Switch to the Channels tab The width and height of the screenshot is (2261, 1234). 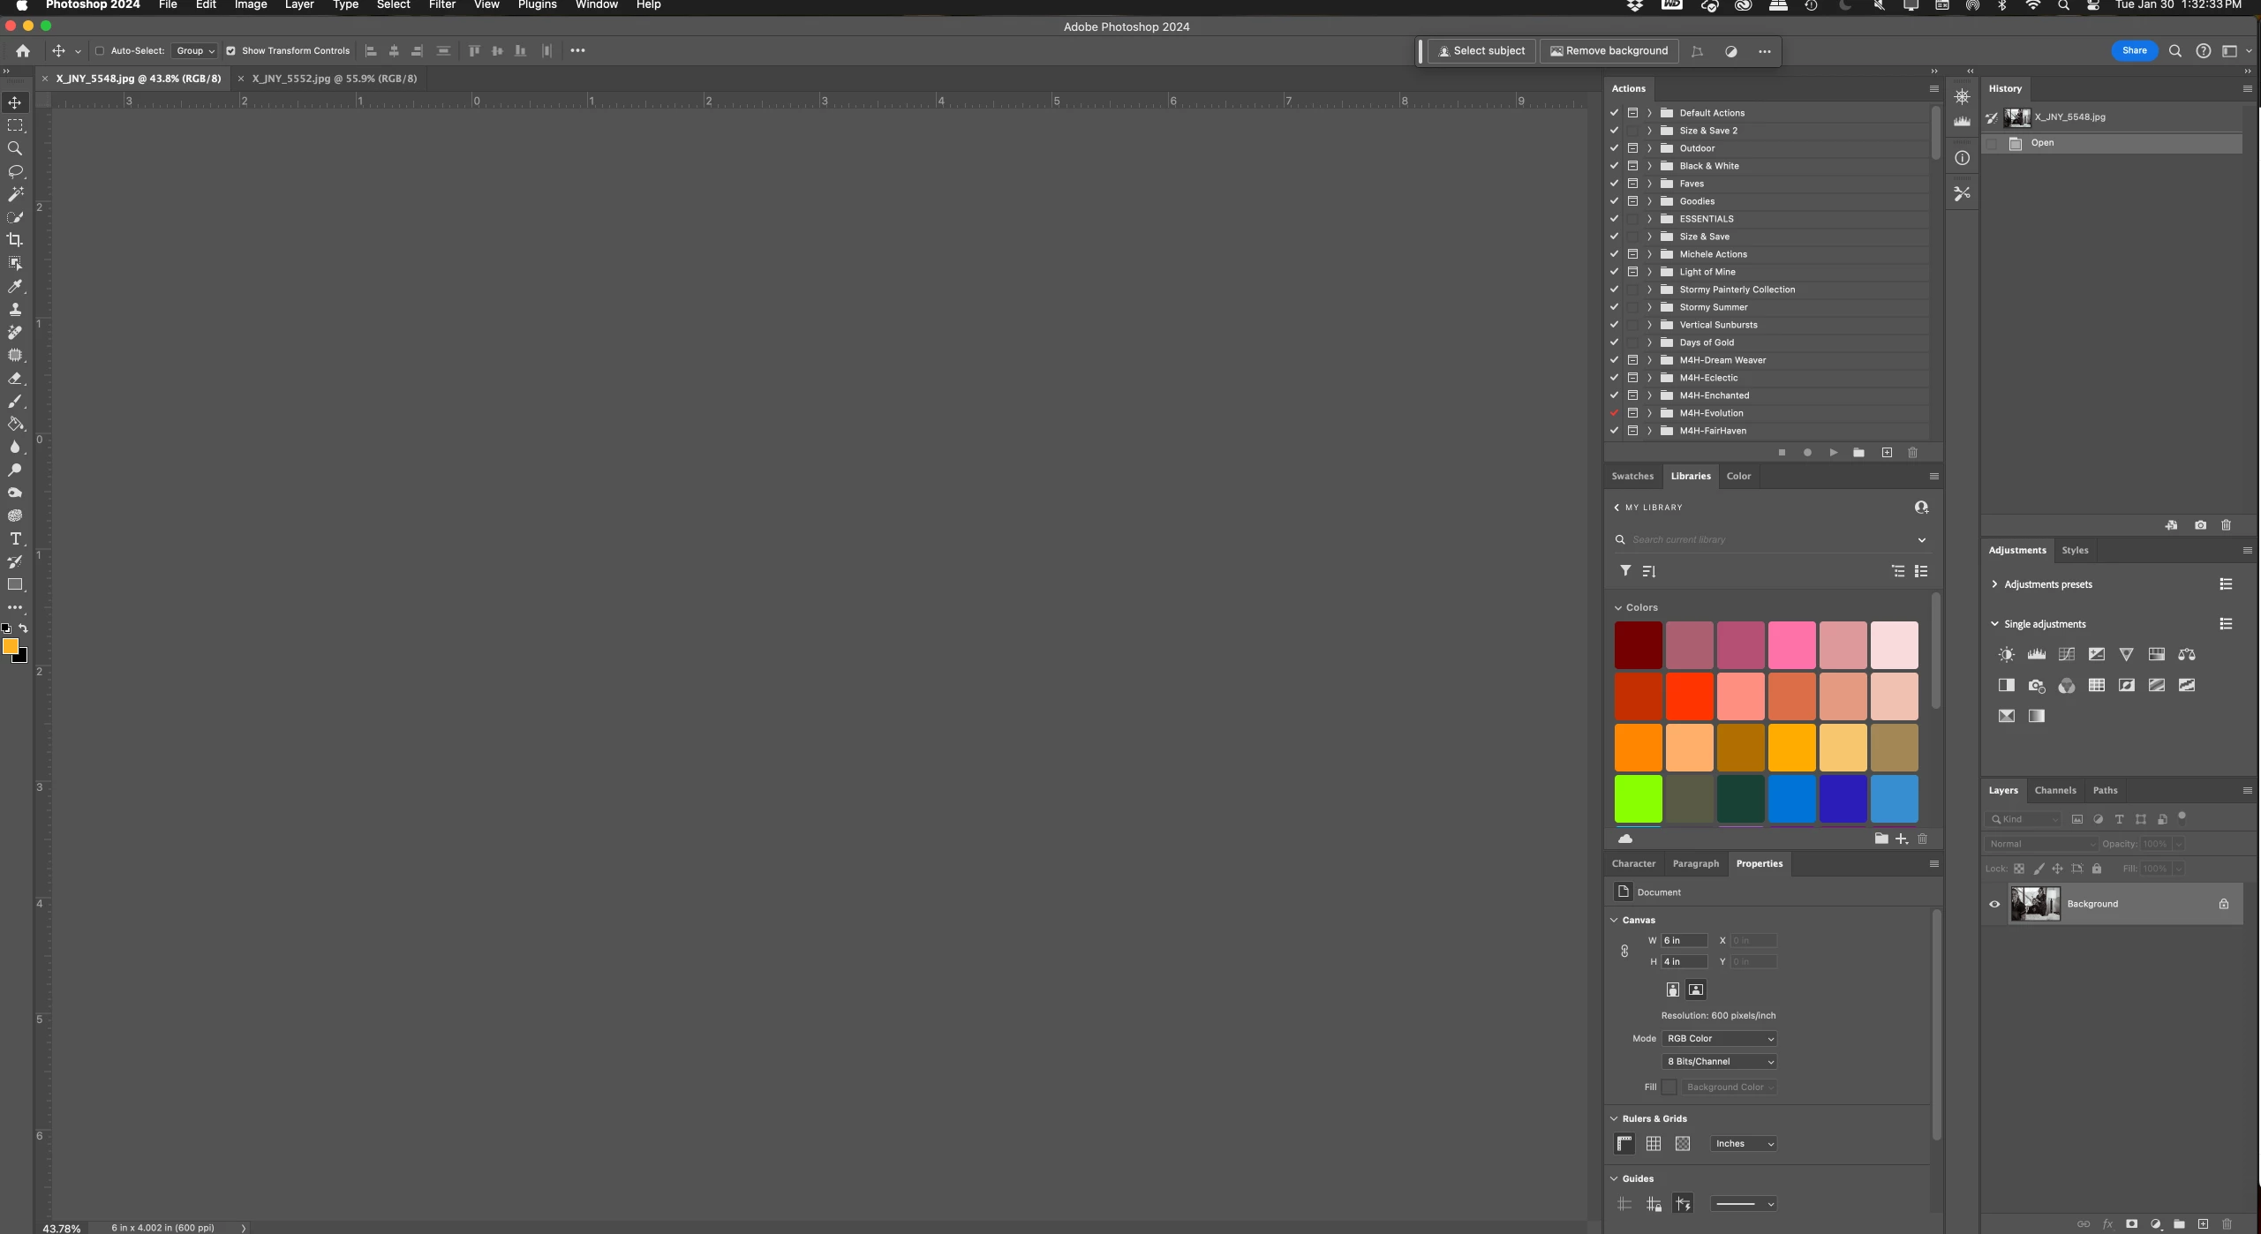coord(2054,791)
